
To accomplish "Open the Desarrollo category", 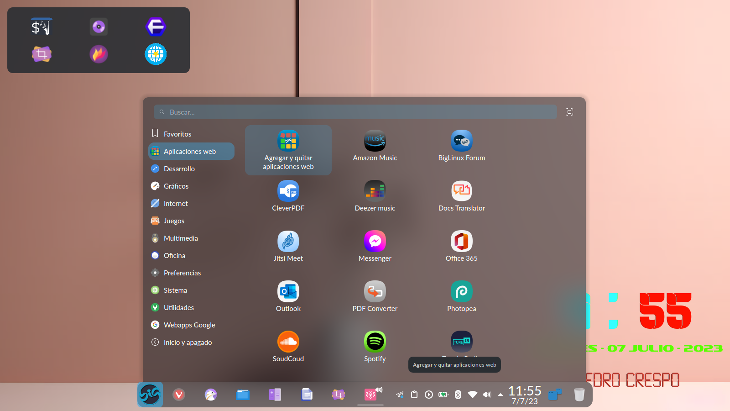I will 191,169.
